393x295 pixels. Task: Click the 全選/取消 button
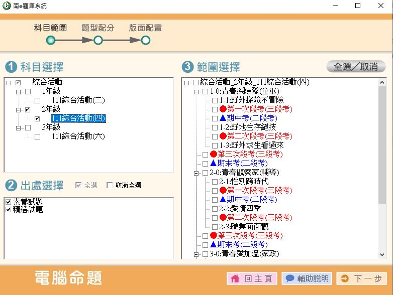(356, 67)
